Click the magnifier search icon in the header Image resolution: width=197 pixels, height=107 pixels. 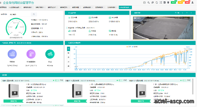tap(148, 3)
